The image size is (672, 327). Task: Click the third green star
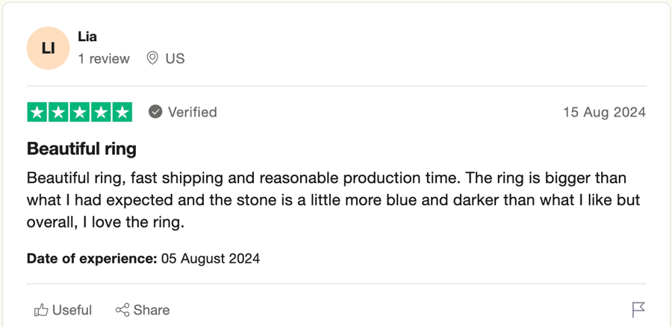click(80, 112)
